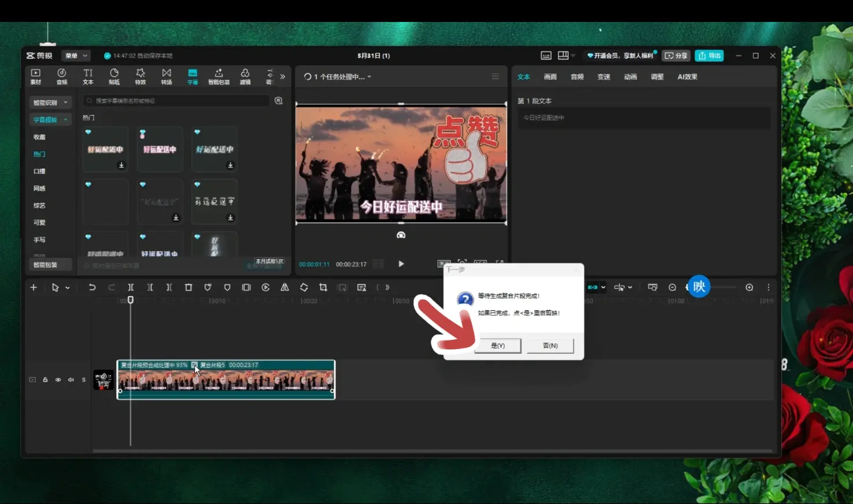Switch to the 画面 properties tab
The width and height of the screenshot is (853, 504).
click(x=550, y=76)
